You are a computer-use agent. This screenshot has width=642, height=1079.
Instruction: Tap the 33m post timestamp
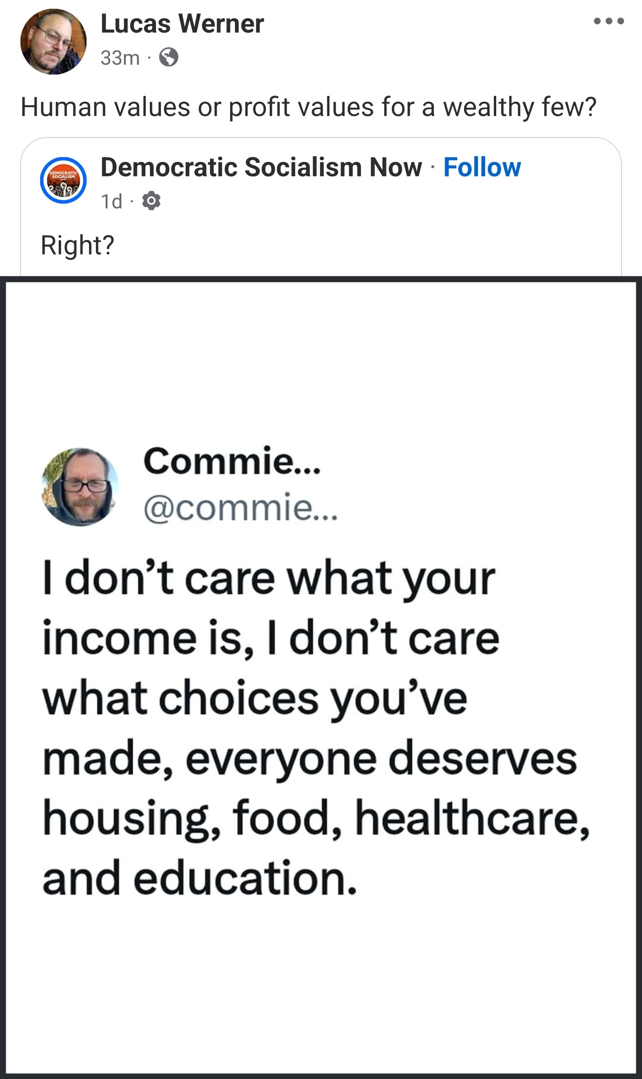(120, 58)
